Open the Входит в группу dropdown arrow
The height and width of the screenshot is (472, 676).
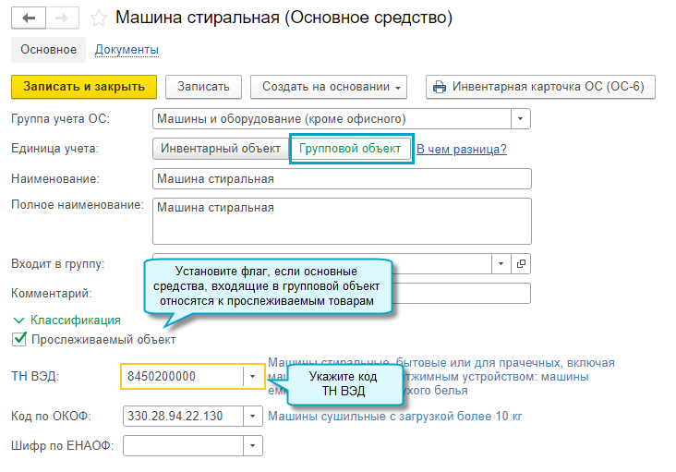pyautogui.click(x=501, y=263)
